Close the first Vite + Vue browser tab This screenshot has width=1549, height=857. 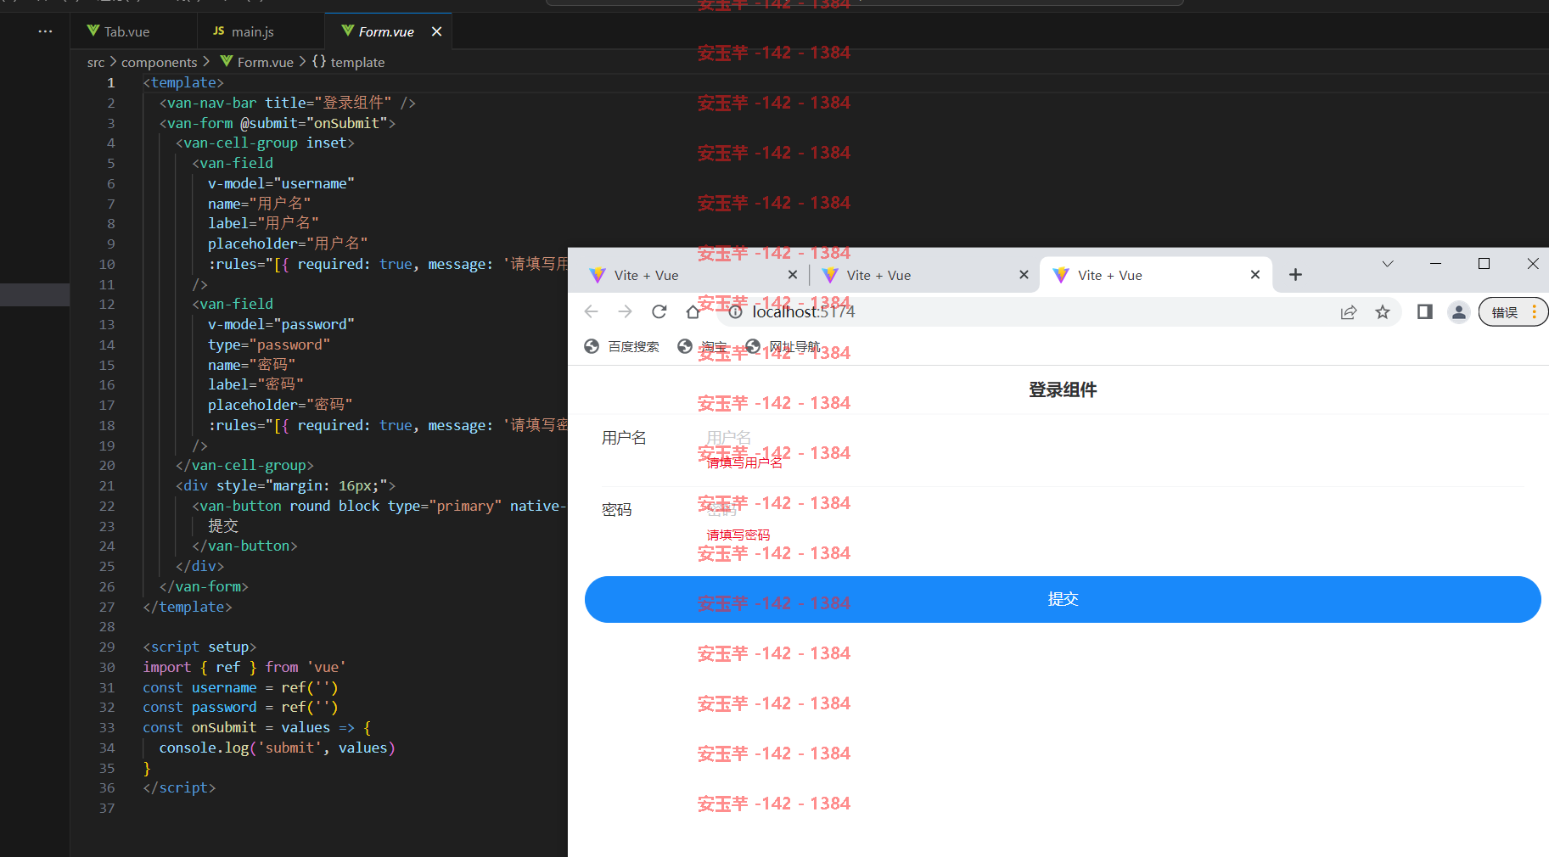[x=792, y=275]
